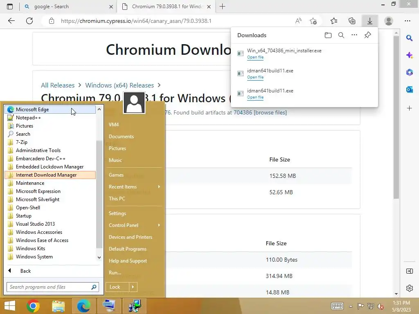
Task: Go back using browser back arrow
Action: point(11,21)
